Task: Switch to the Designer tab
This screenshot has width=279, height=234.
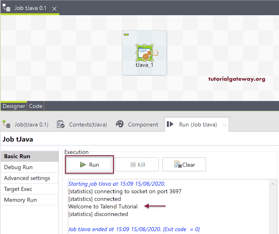Action: [14, 106]
